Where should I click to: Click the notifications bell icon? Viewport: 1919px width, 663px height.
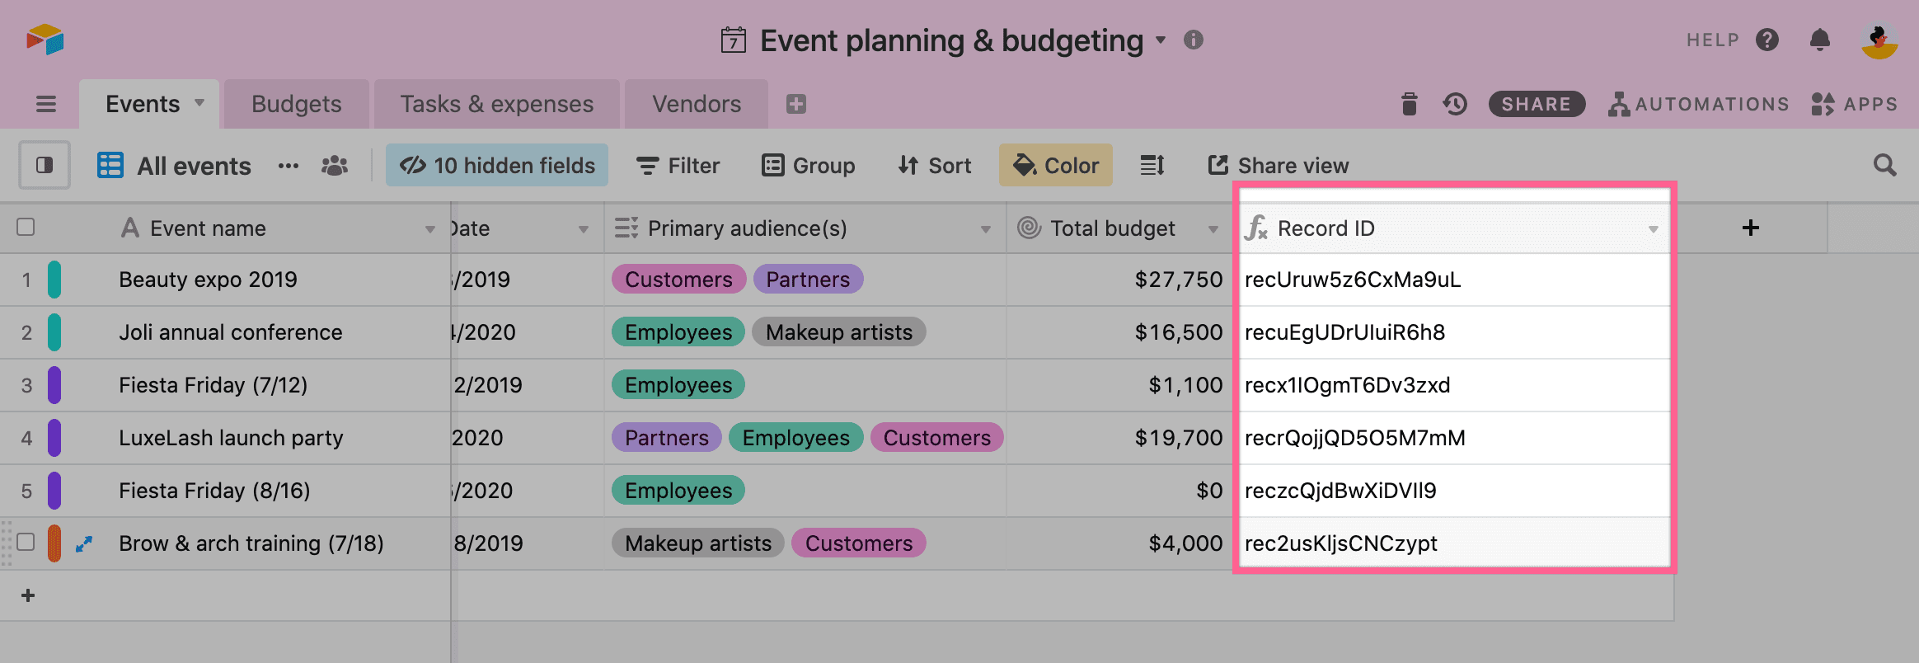[1820, 40]
